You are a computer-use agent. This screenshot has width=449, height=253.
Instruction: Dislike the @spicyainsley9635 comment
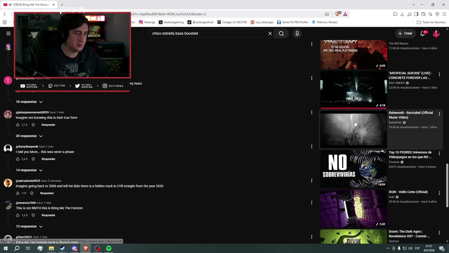pyautogui.click(x=32, y=193)
